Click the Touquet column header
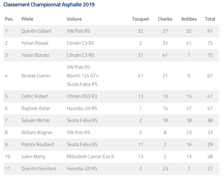The width and height of the screenshot is (224, 181). (x=141, y=19)
